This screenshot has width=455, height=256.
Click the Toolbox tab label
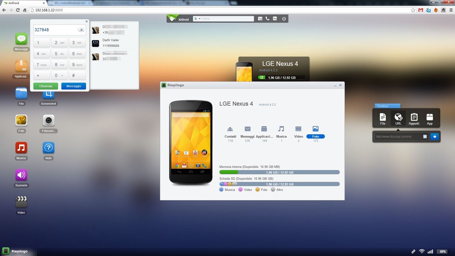click(387, 106)
